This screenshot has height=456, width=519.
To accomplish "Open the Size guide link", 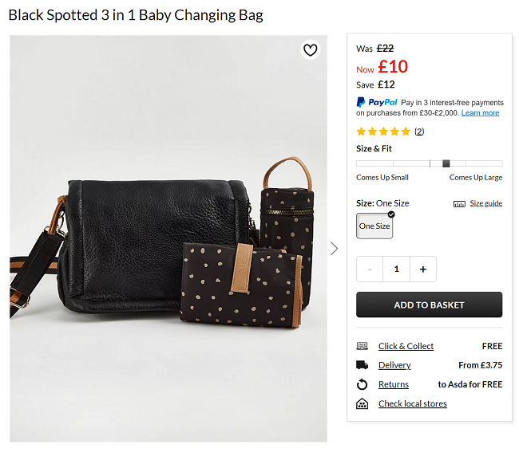I will 485,204.
